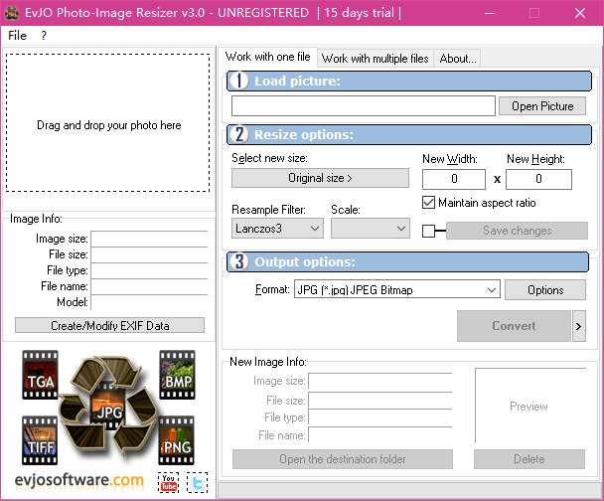Switch to Work with multiple files tab
Viewport: 604px width, 501px height.
(x=376, y=59)
